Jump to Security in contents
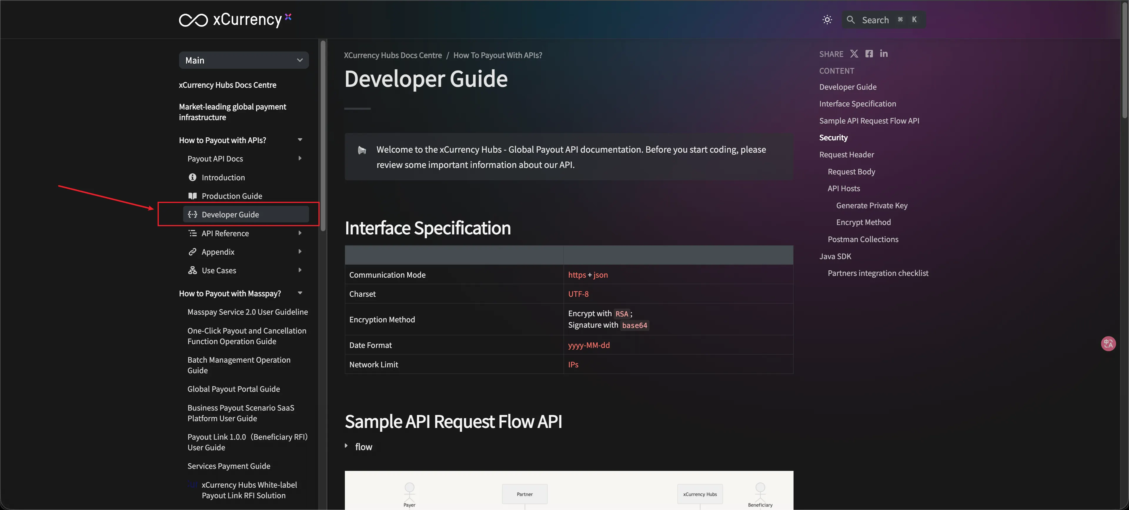 833,138
